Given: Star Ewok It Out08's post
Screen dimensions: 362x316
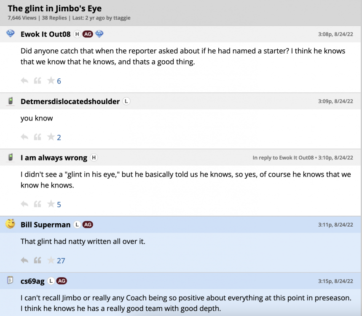Looking at the screenshot, I should pyautogui.click(x=51, y=80).
